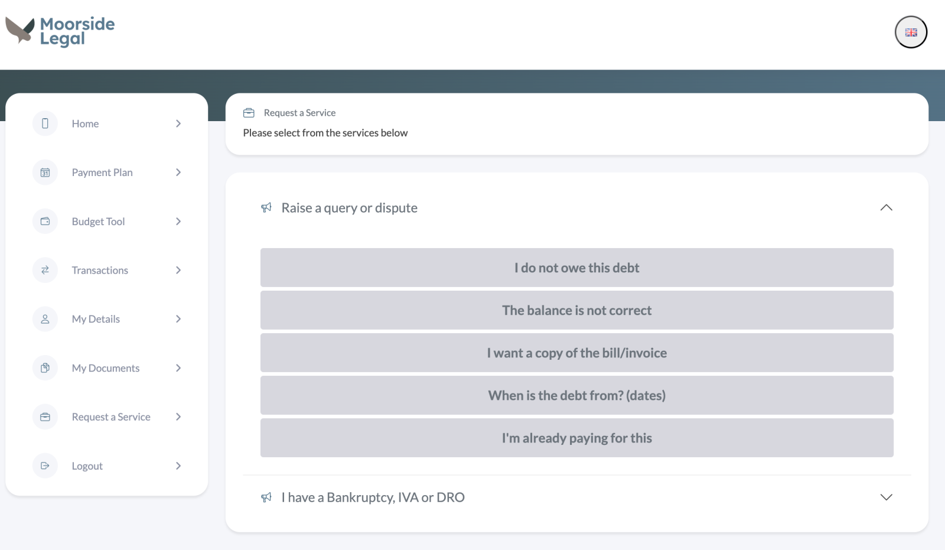The height and width of the screenshot is (550, 945).
Task: Click the Transactions arrows icon
Action: (45, 270)
